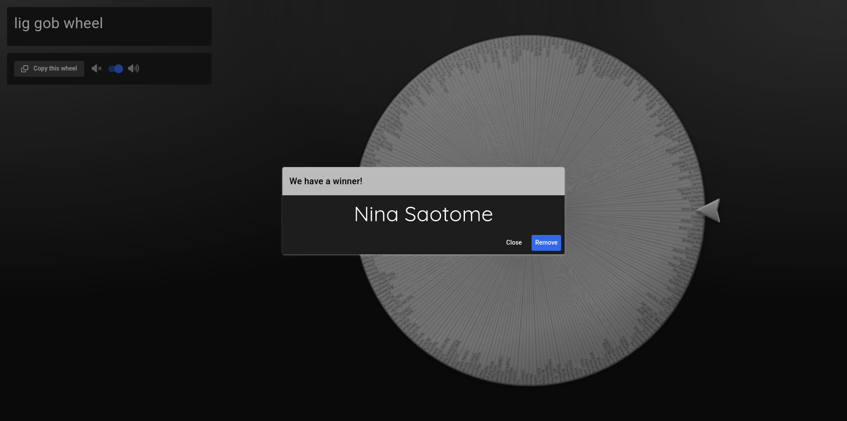Click the Copy this wheel button
Image resolution: width=847 pixels, height=421 pixels.
pyautogui.click(x=49, y=69)
